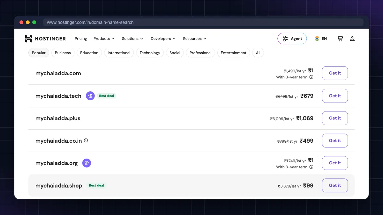Select the Professional category filter
This screenshot has height=215, width=383.
click(x=200, y=53)
